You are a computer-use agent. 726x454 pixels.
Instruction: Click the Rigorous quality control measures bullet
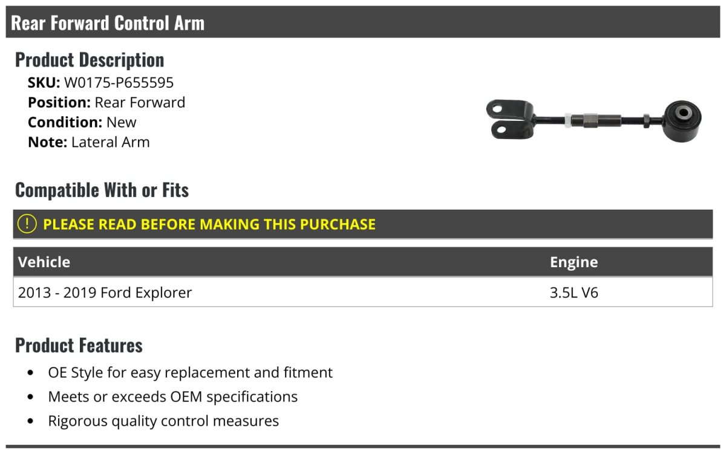point(163,421)
